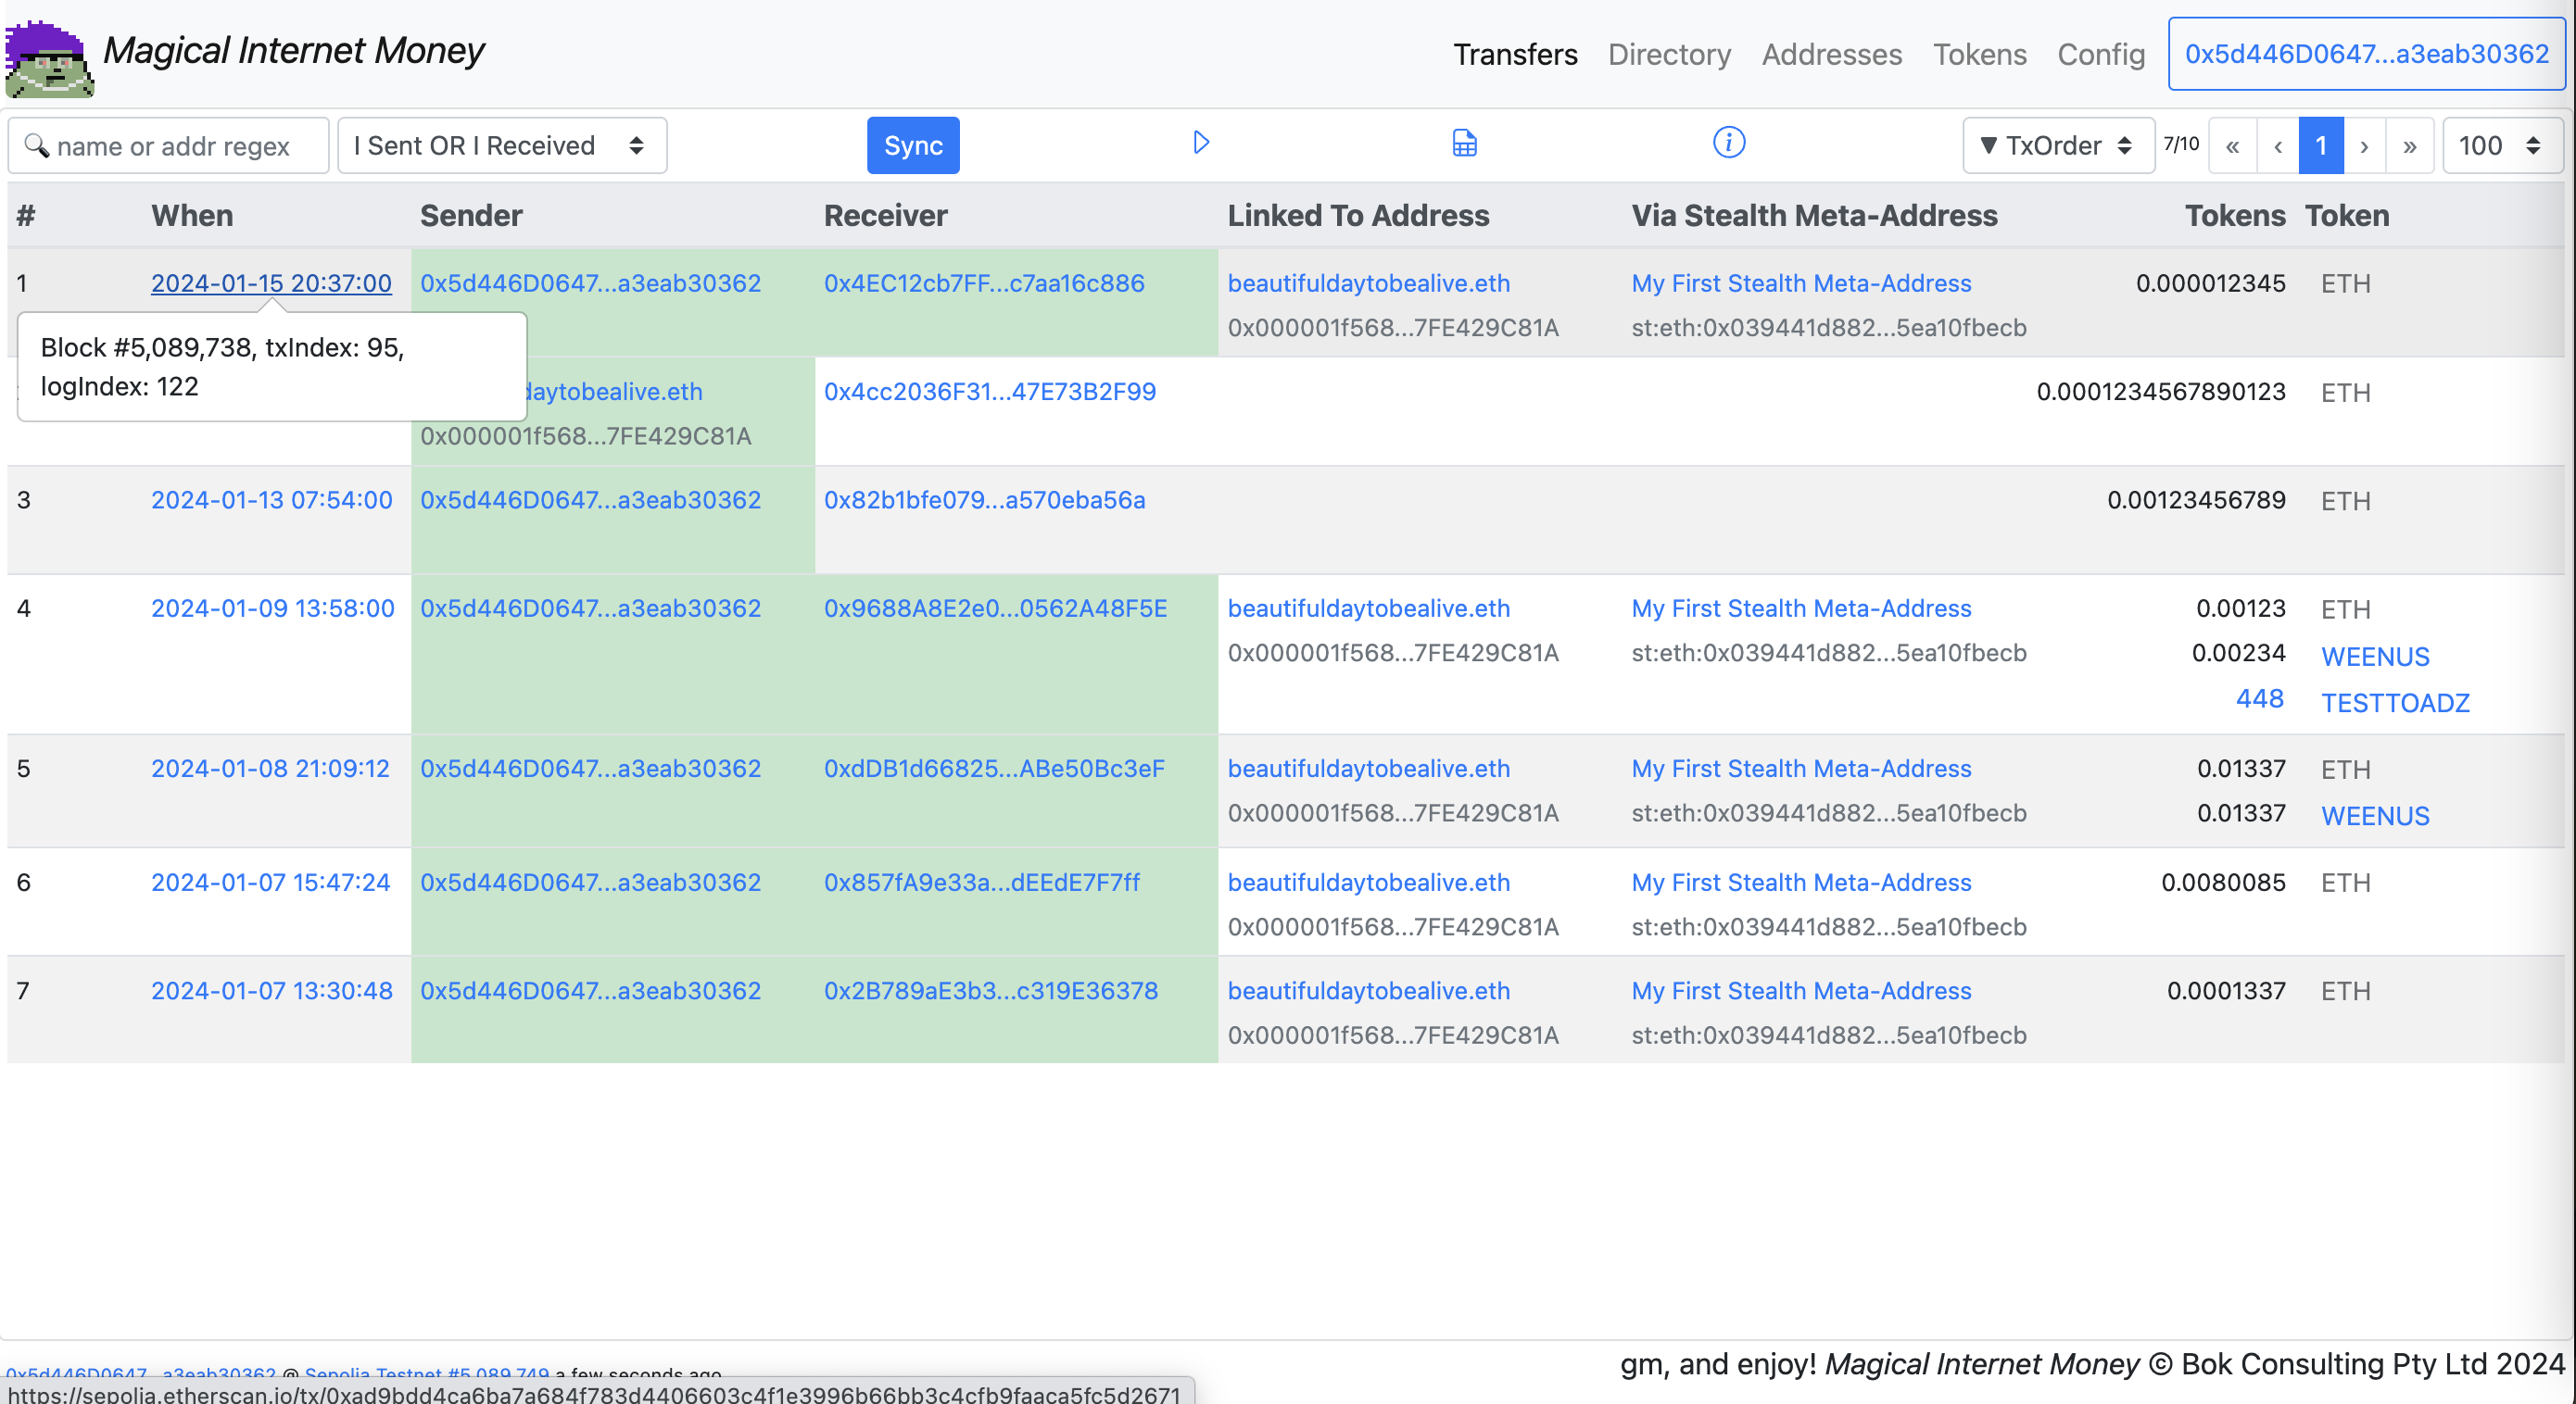2576x1404 pixels.
Task: Click into the name or addr regex field
Action: coord(170,146)
